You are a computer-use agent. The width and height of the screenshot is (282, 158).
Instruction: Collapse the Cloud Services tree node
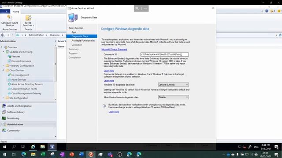pos(3,70)
